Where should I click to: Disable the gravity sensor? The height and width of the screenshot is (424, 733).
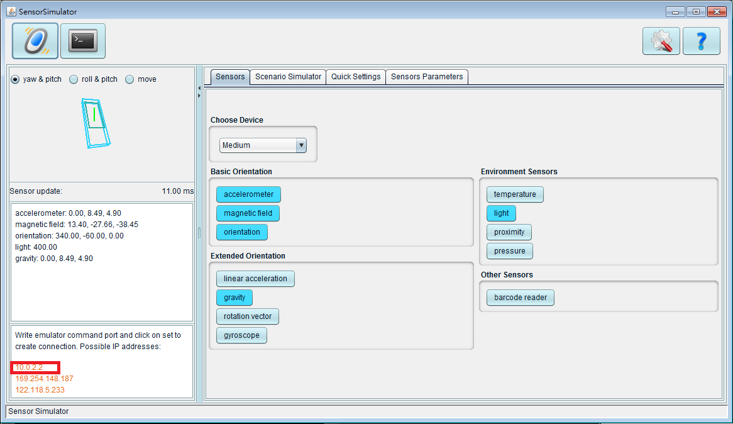coord(234,297)
